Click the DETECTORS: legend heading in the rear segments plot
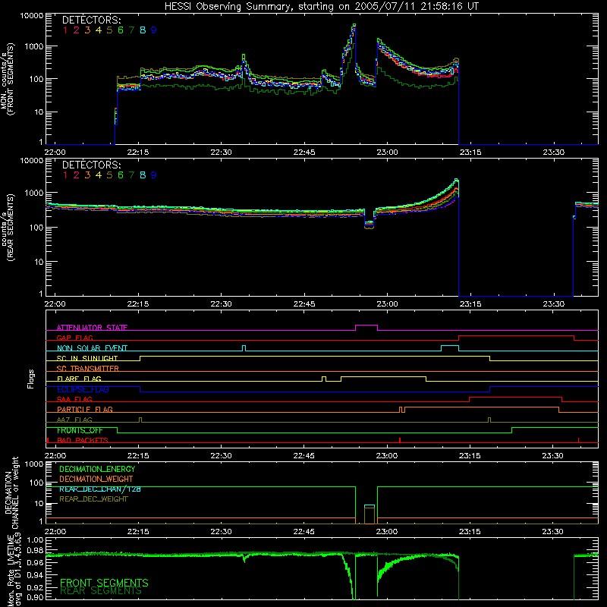The image size is (607, 607). [91, 165]
